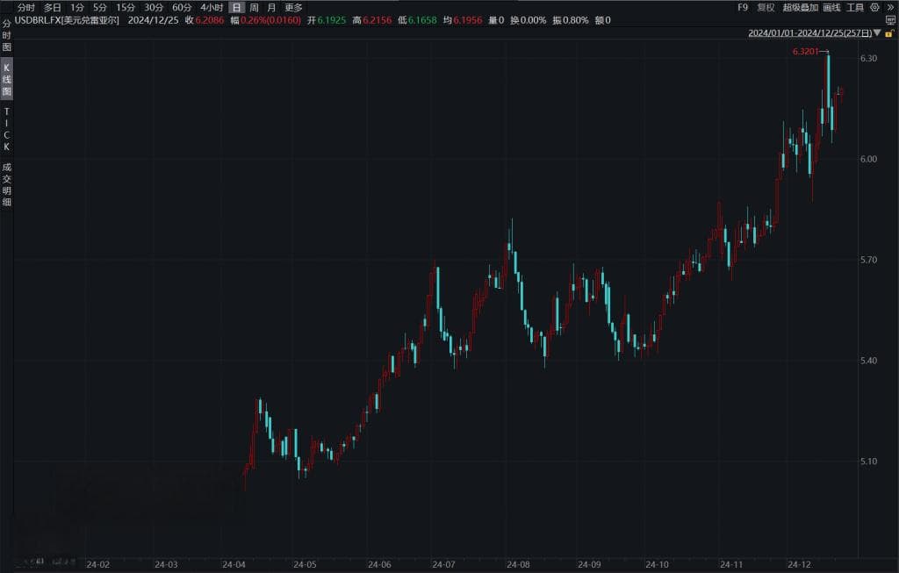The height and width of the screenshot is (573, 899).
Task: Click 24-08 on the time axis
Action: click(x=518, y=564)
